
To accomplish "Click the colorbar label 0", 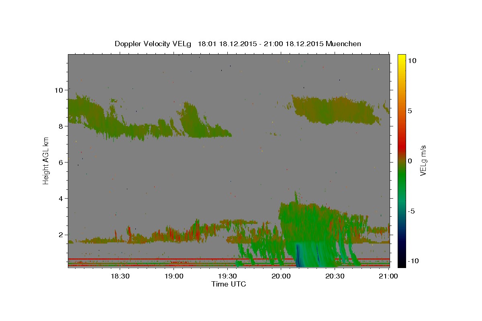I will coord(410,161).
